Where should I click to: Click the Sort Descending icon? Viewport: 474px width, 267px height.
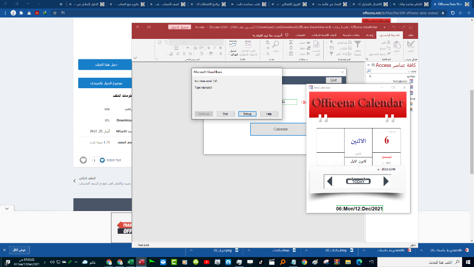(x=350, y=48)
